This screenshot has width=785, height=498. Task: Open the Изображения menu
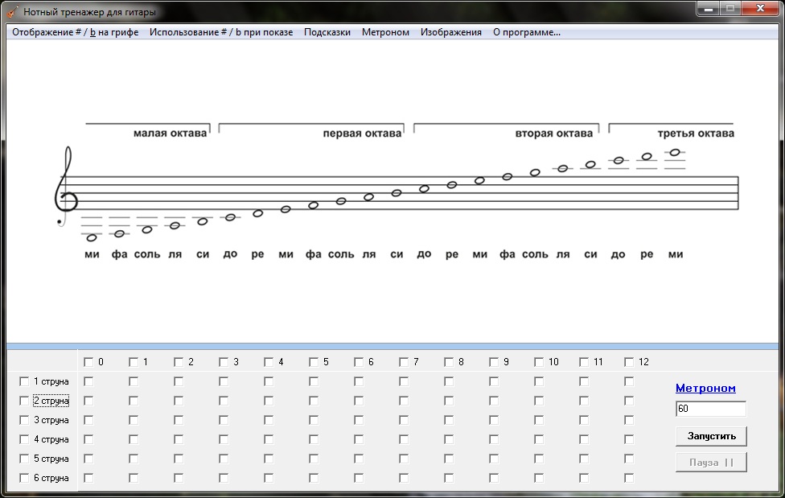click(x=450, y=32)
